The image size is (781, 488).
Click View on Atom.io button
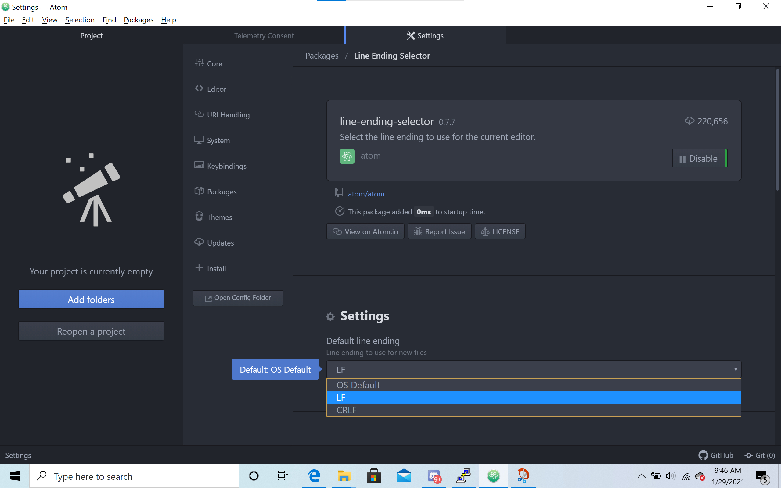click(365, 231)
